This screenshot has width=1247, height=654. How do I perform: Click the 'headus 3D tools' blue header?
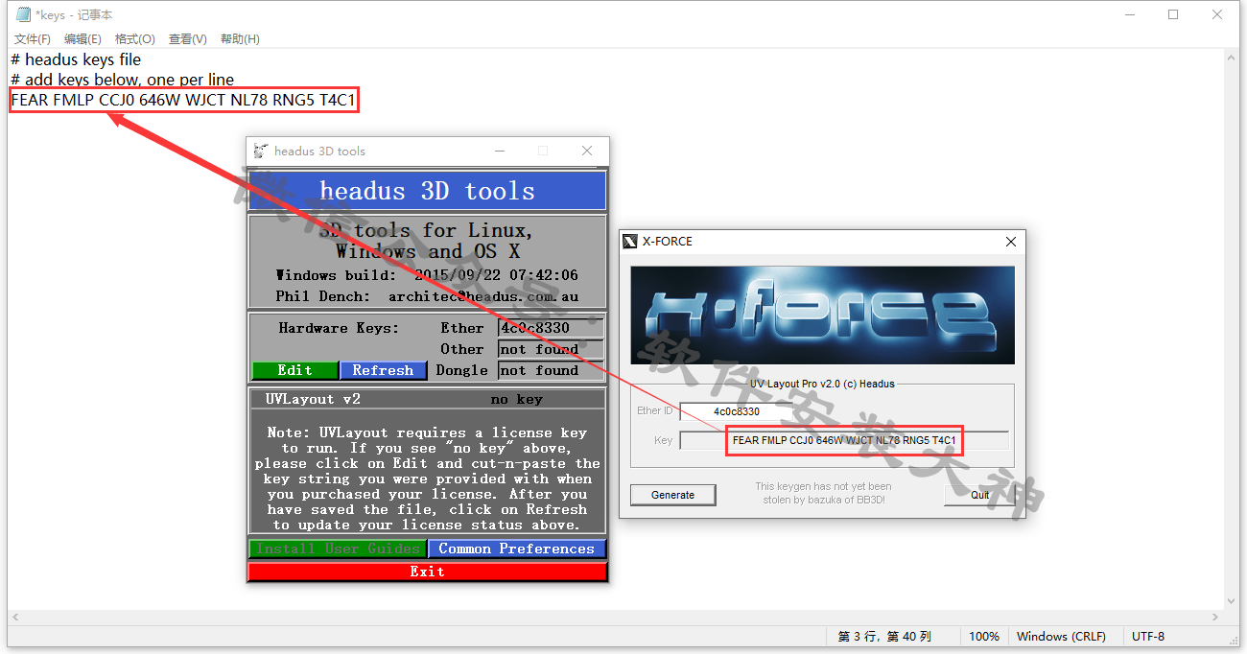[x=427, y=191]
